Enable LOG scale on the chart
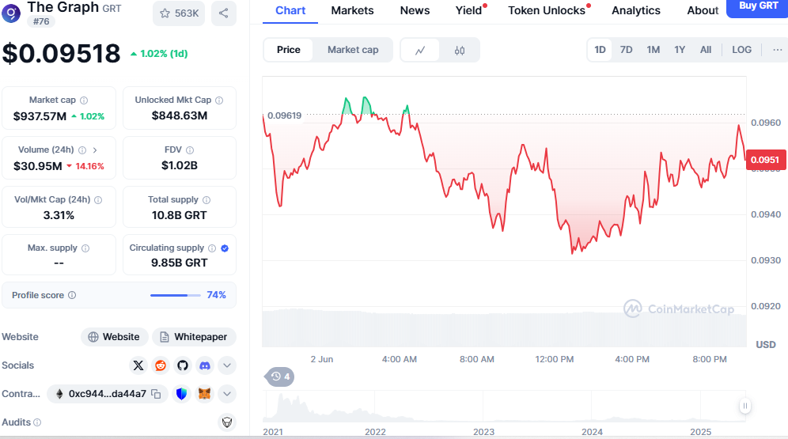 [742, 50]
